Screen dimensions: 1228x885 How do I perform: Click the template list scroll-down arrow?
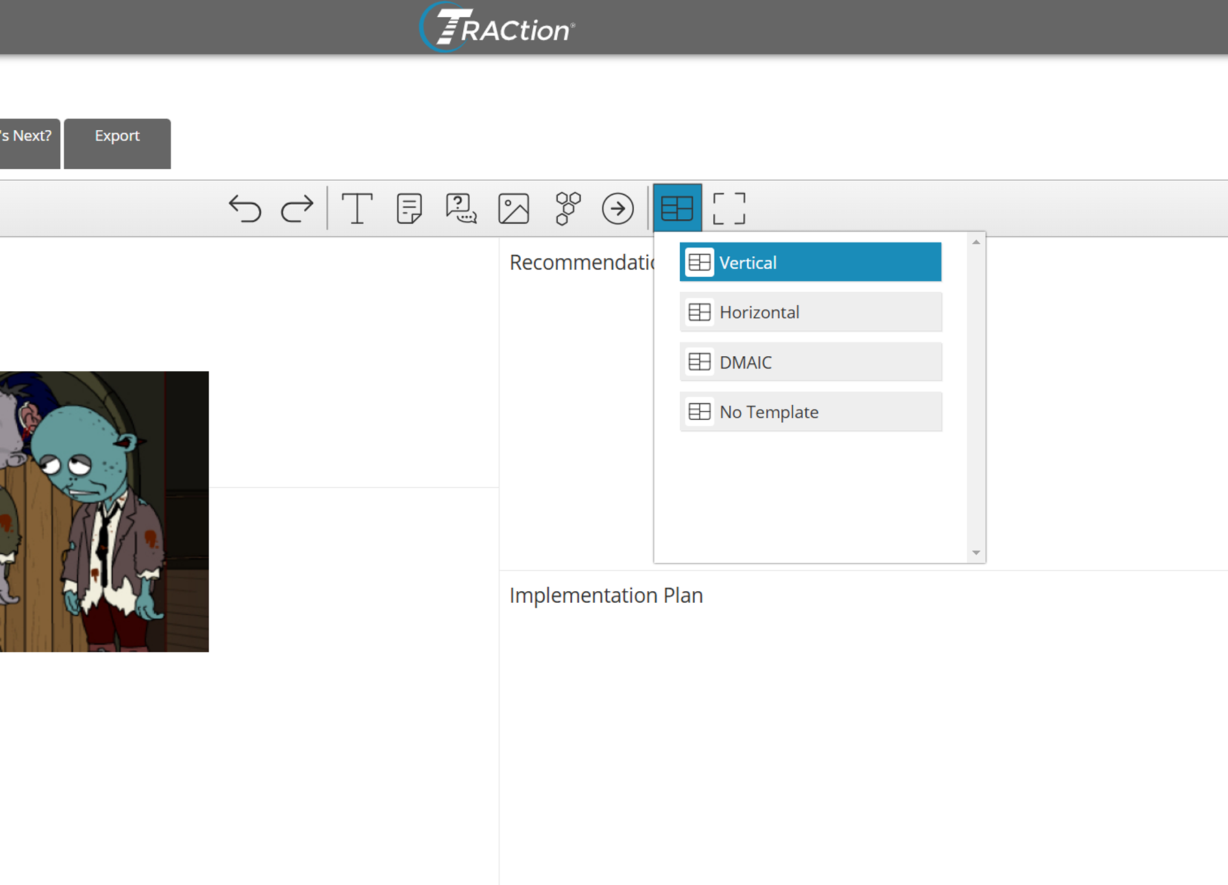[x=976, y=553]
